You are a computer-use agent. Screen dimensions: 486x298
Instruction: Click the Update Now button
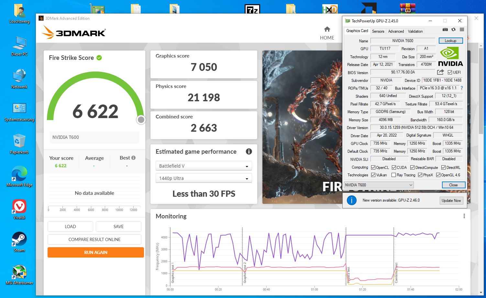tap(451, 201)
